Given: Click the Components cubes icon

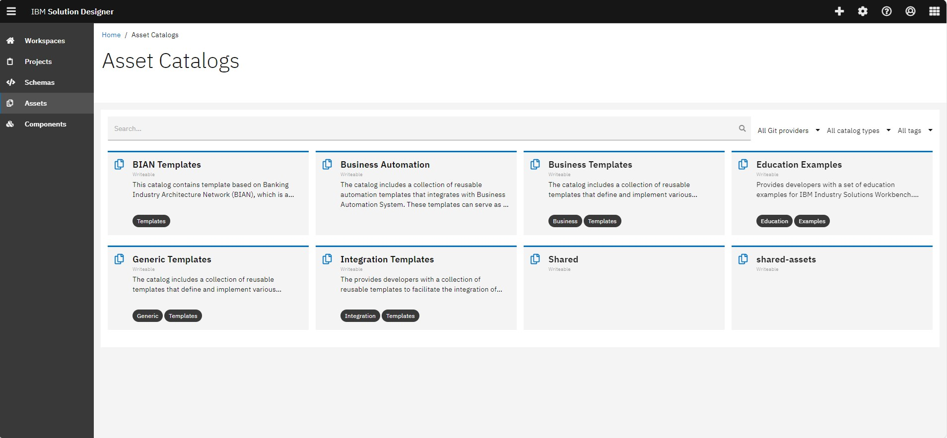Looking at the screenshot, I should (10, 124).
